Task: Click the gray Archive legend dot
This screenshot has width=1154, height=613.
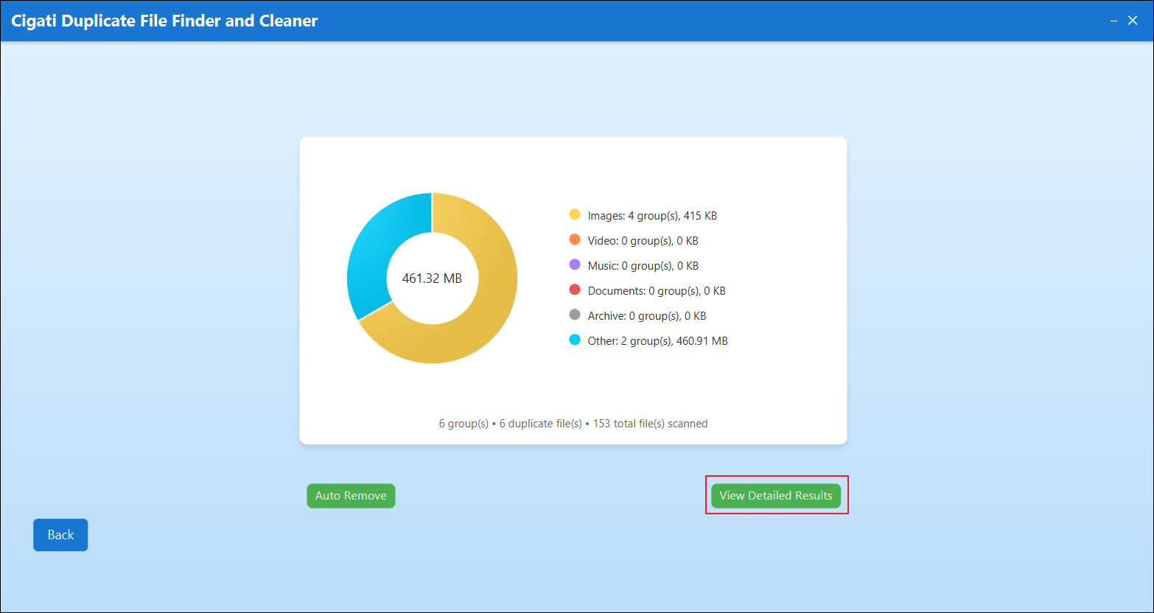Action: coord(575,315)
